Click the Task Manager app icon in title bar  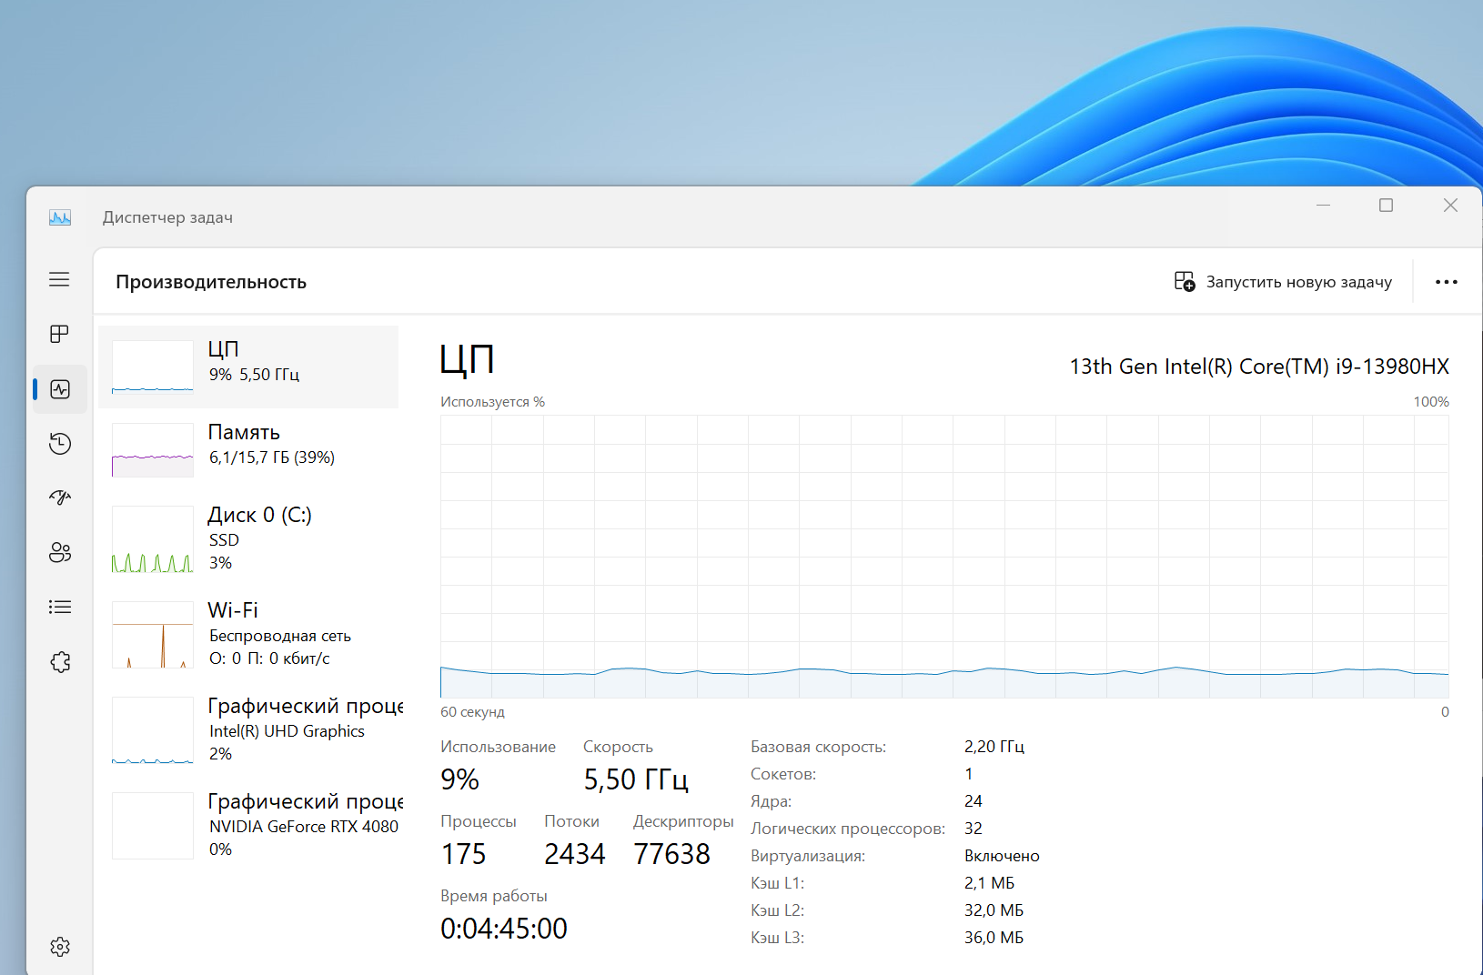(x=60, y=217)
